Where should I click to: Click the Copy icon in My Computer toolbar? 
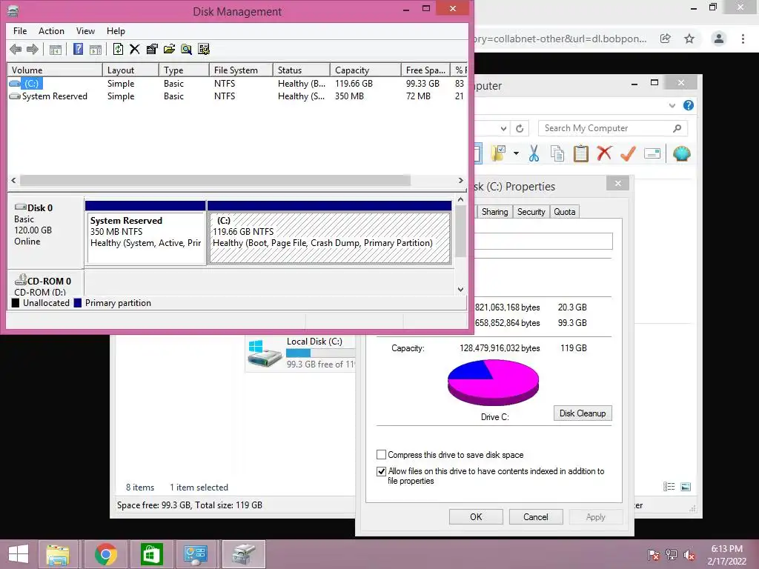coord(557,153)
